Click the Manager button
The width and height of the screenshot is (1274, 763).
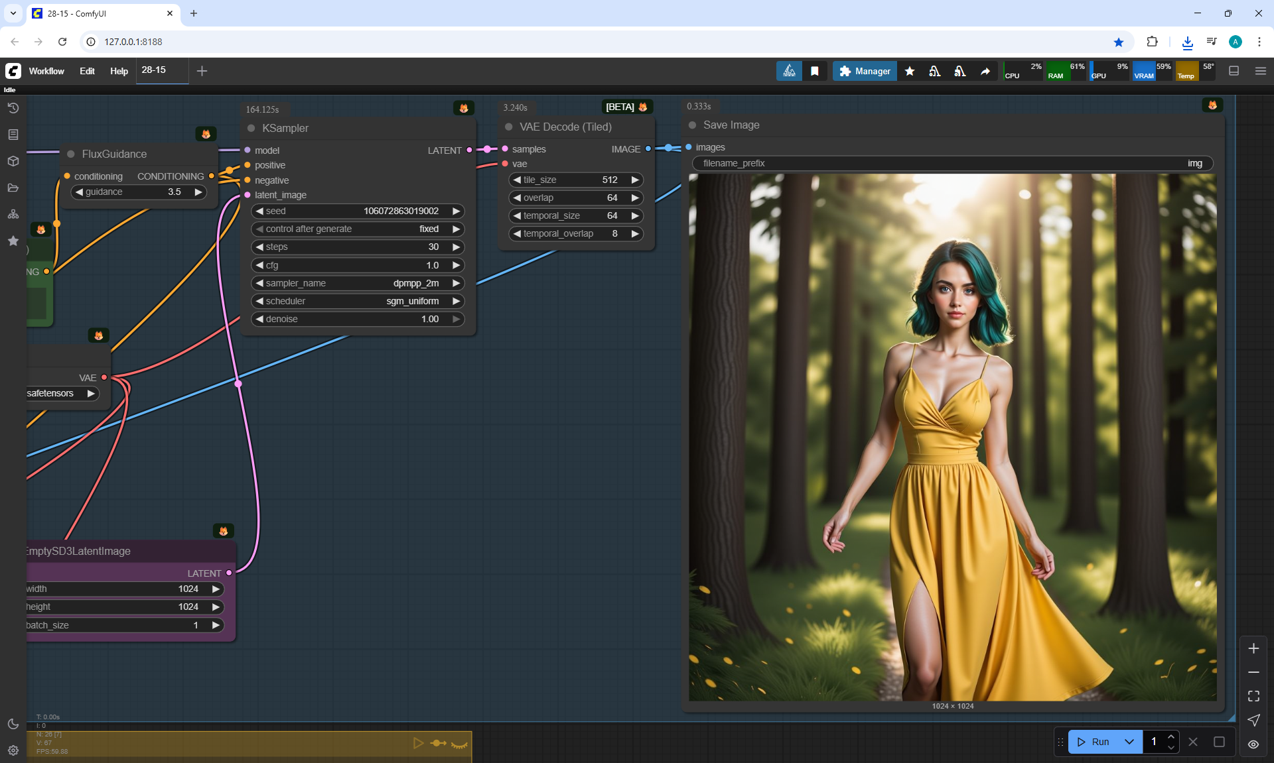coord(865,71)
